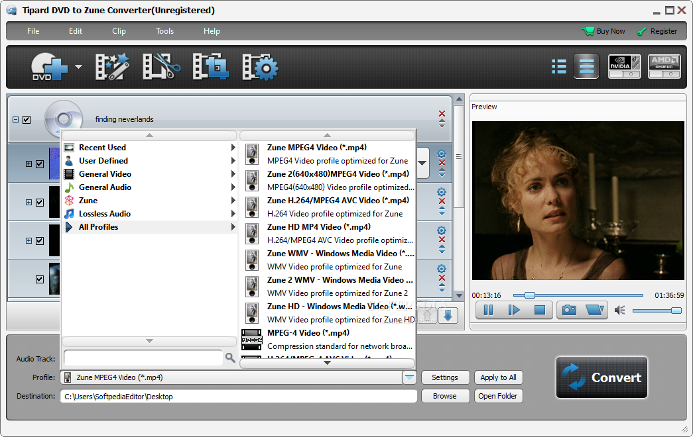The height and width of the screenshot is (437, 693).
Task: Uncheck the first title checkbox
Action: tap(40, 164)
